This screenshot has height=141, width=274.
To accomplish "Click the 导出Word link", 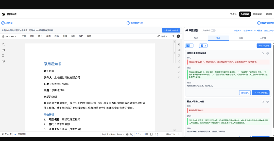I will (x=248, y=30).
